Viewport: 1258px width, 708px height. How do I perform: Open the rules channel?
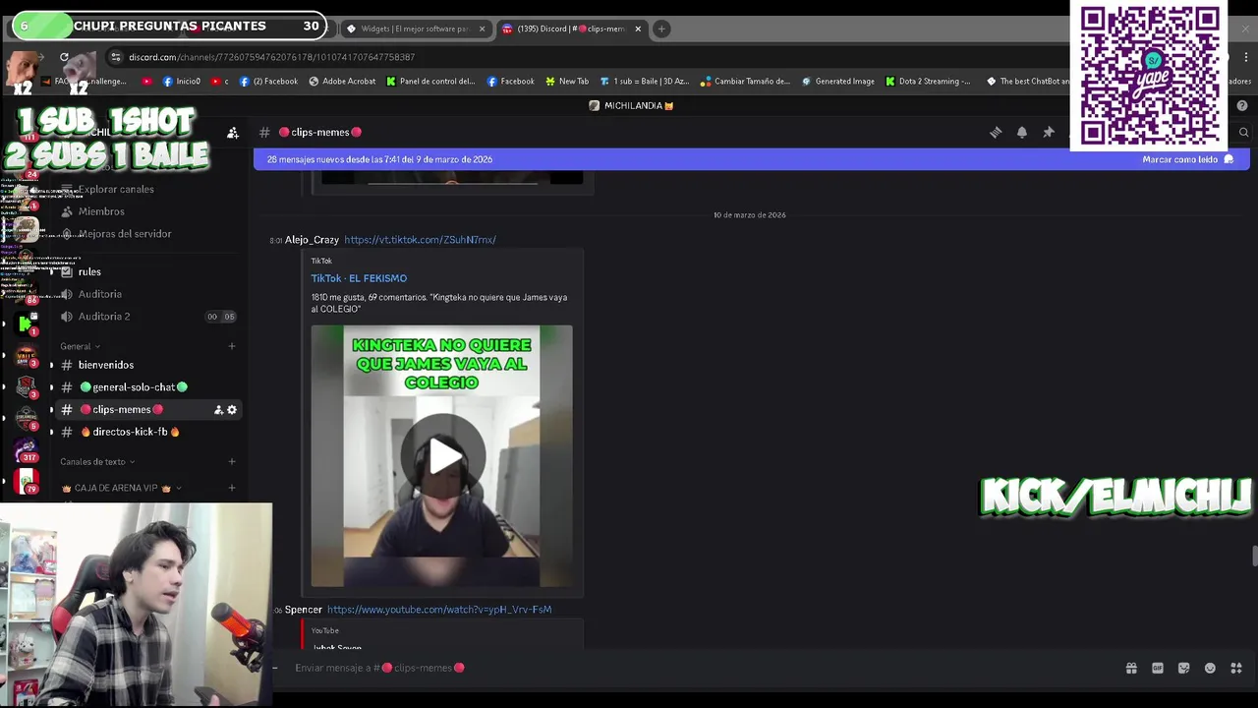click(89, 271)
